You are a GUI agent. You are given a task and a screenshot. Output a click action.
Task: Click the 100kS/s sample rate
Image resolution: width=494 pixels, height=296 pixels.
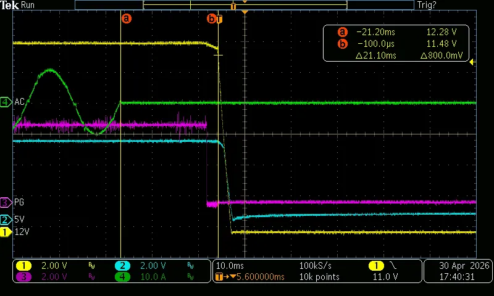(x=316, y=266)
